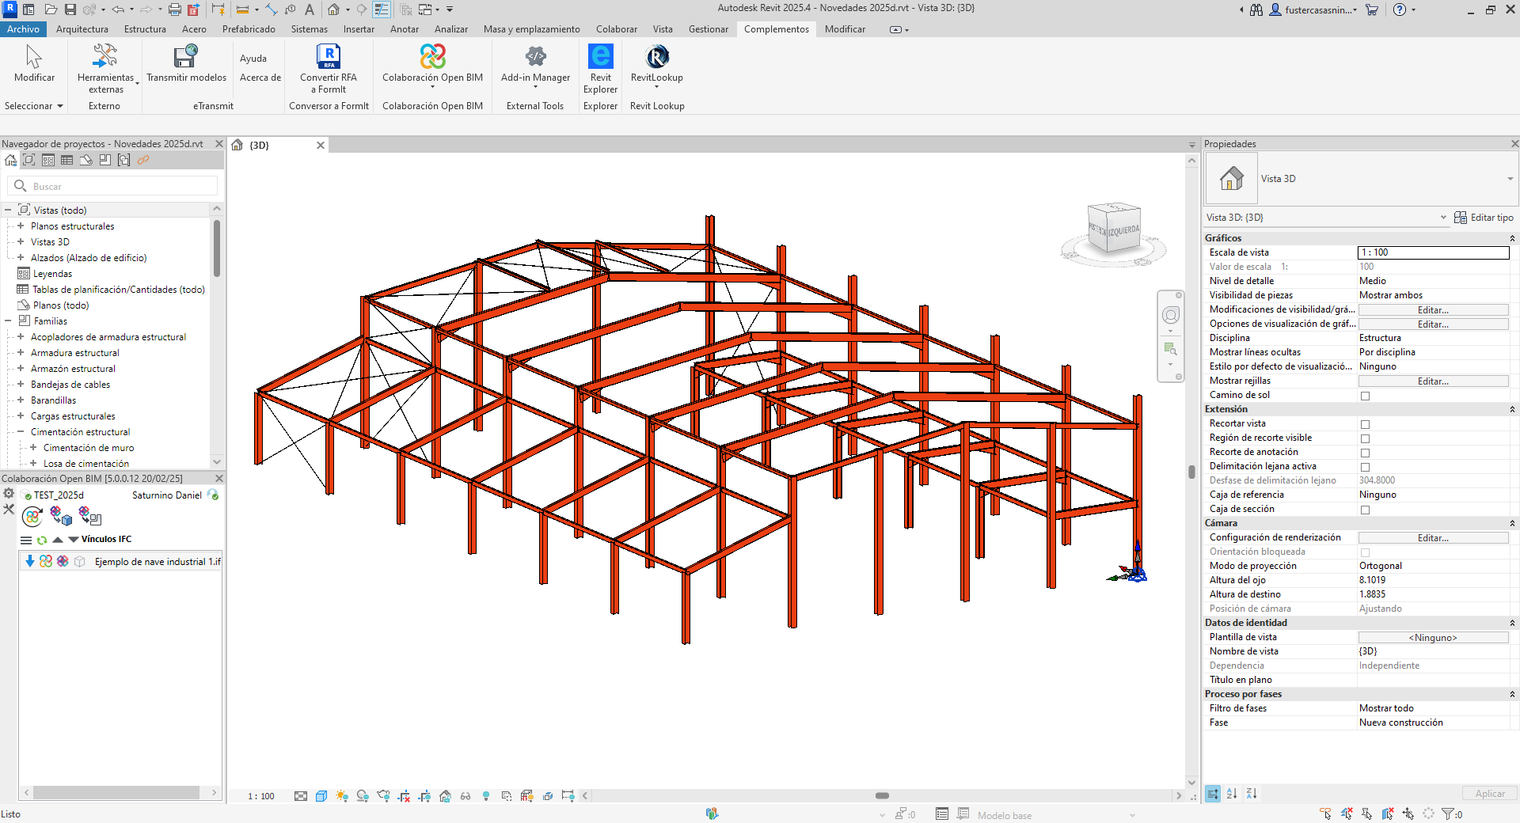
Task: Launch the Revit Explorer tool
Action: [x=600, y=69]
